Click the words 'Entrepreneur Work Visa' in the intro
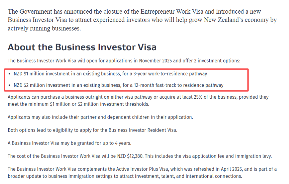Image resolution: width=289 pixels, height=184 pixels. click(x=172, y=12)
